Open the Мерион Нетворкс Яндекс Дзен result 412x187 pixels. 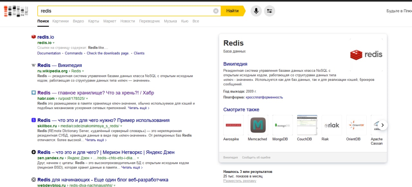tap(106, 152)
